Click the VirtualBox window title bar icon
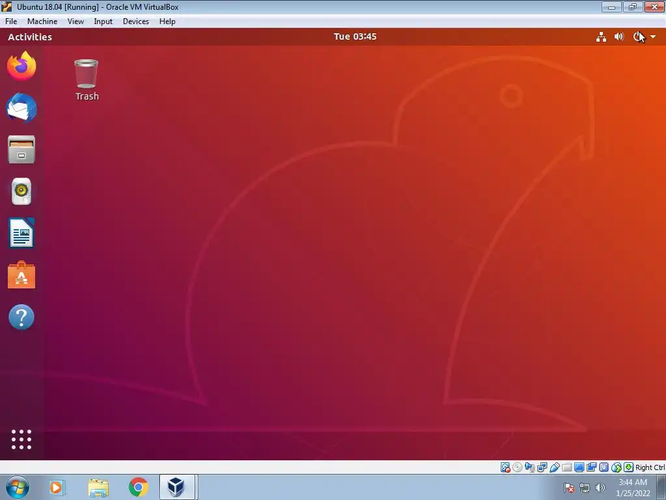This screenshot has height=500, width=666. coord(7,7)
